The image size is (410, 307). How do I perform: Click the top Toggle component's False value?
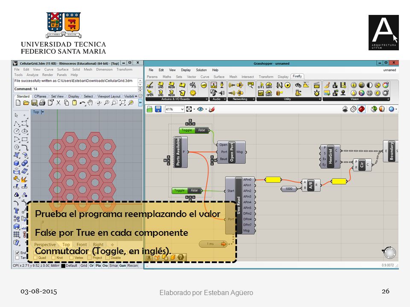(202, 130)
